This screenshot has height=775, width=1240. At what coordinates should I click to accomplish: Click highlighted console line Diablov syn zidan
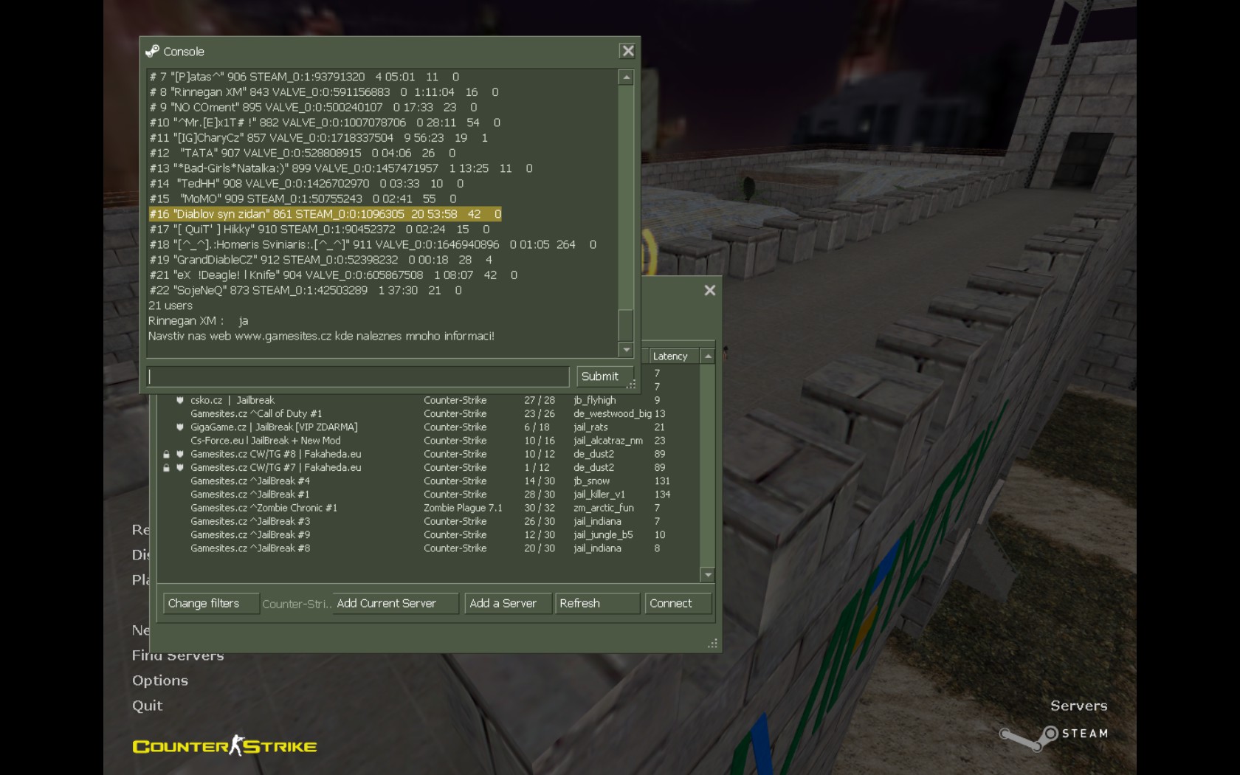(325, 214)
